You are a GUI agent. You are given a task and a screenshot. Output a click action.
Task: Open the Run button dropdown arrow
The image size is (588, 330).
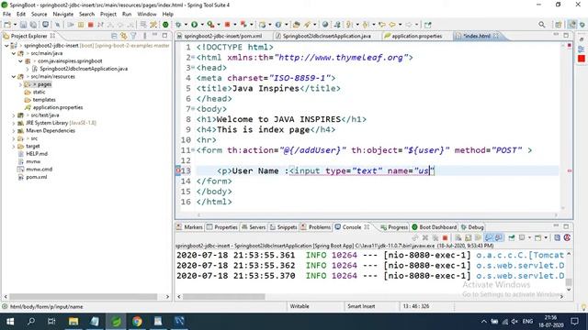coord(202,25)
